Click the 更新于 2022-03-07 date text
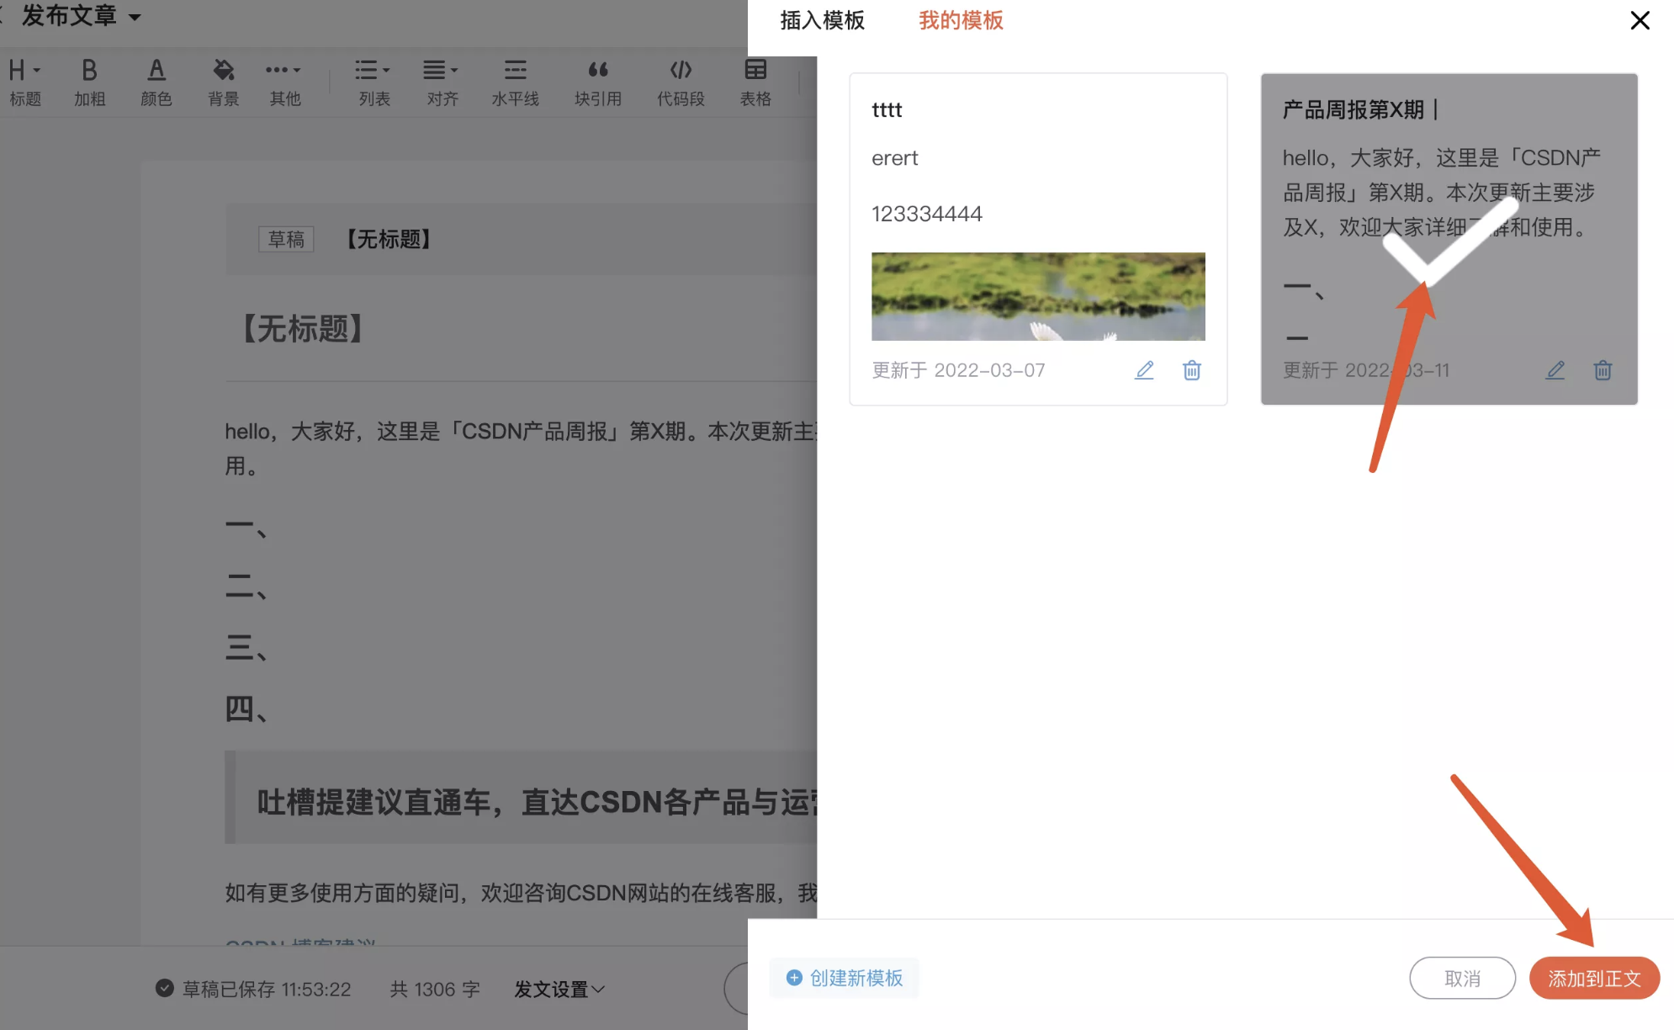Screen dimensions: 1674x1030 click(x=958, y=370)
